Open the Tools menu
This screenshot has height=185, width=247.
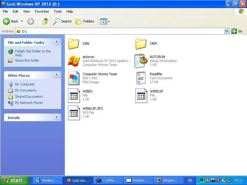point(58,11)
